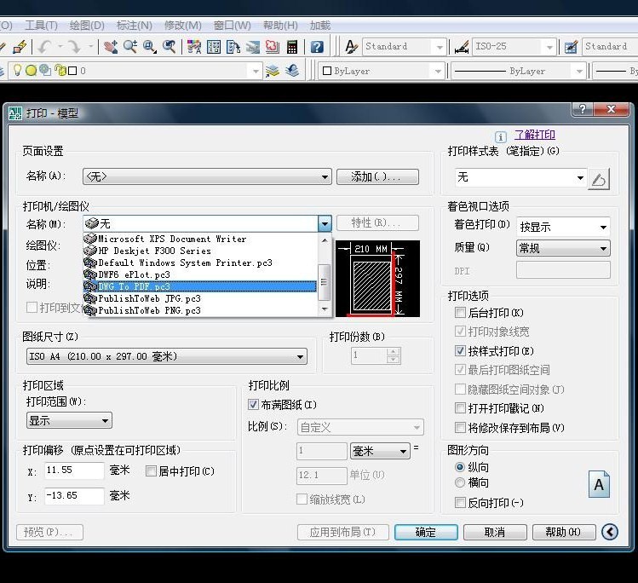Open the plot style table editor icon
Image resolution: width=638 pixels, height=583 pixels.
(x=600, y=178)
